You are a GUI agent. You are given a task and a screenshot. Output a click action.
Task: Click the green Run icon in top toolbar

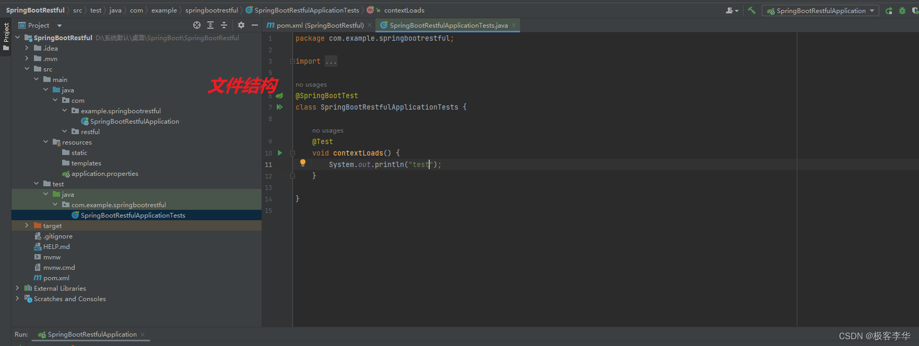[x=889, y=10]
